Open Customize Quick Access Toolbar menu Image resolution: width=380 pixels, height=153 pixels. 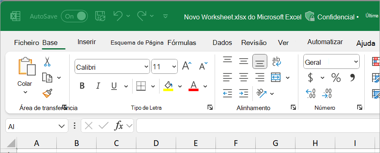165,16
